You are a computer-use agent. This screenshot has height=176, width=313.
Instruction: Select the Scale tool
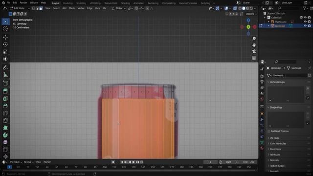pyautogui.click(x=5, y=52)
